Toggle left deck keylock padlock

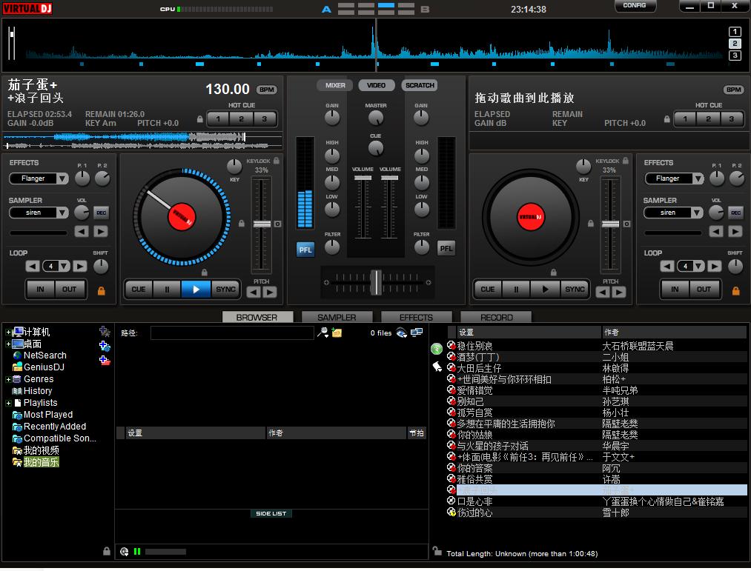tap(277, 161)
